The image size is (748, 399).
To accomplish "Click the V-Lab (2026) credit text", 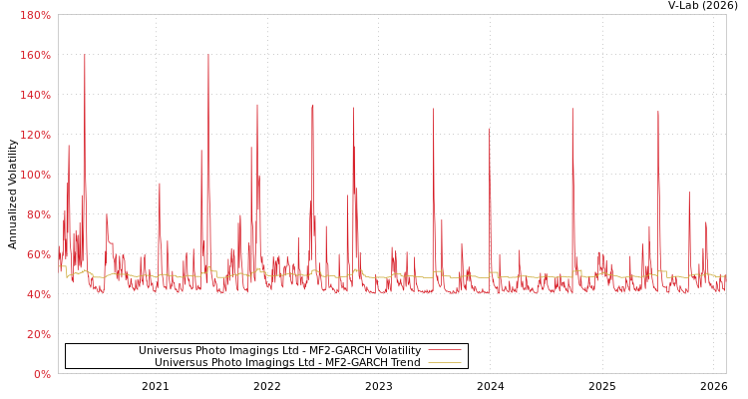I will [x=703, y=6].
